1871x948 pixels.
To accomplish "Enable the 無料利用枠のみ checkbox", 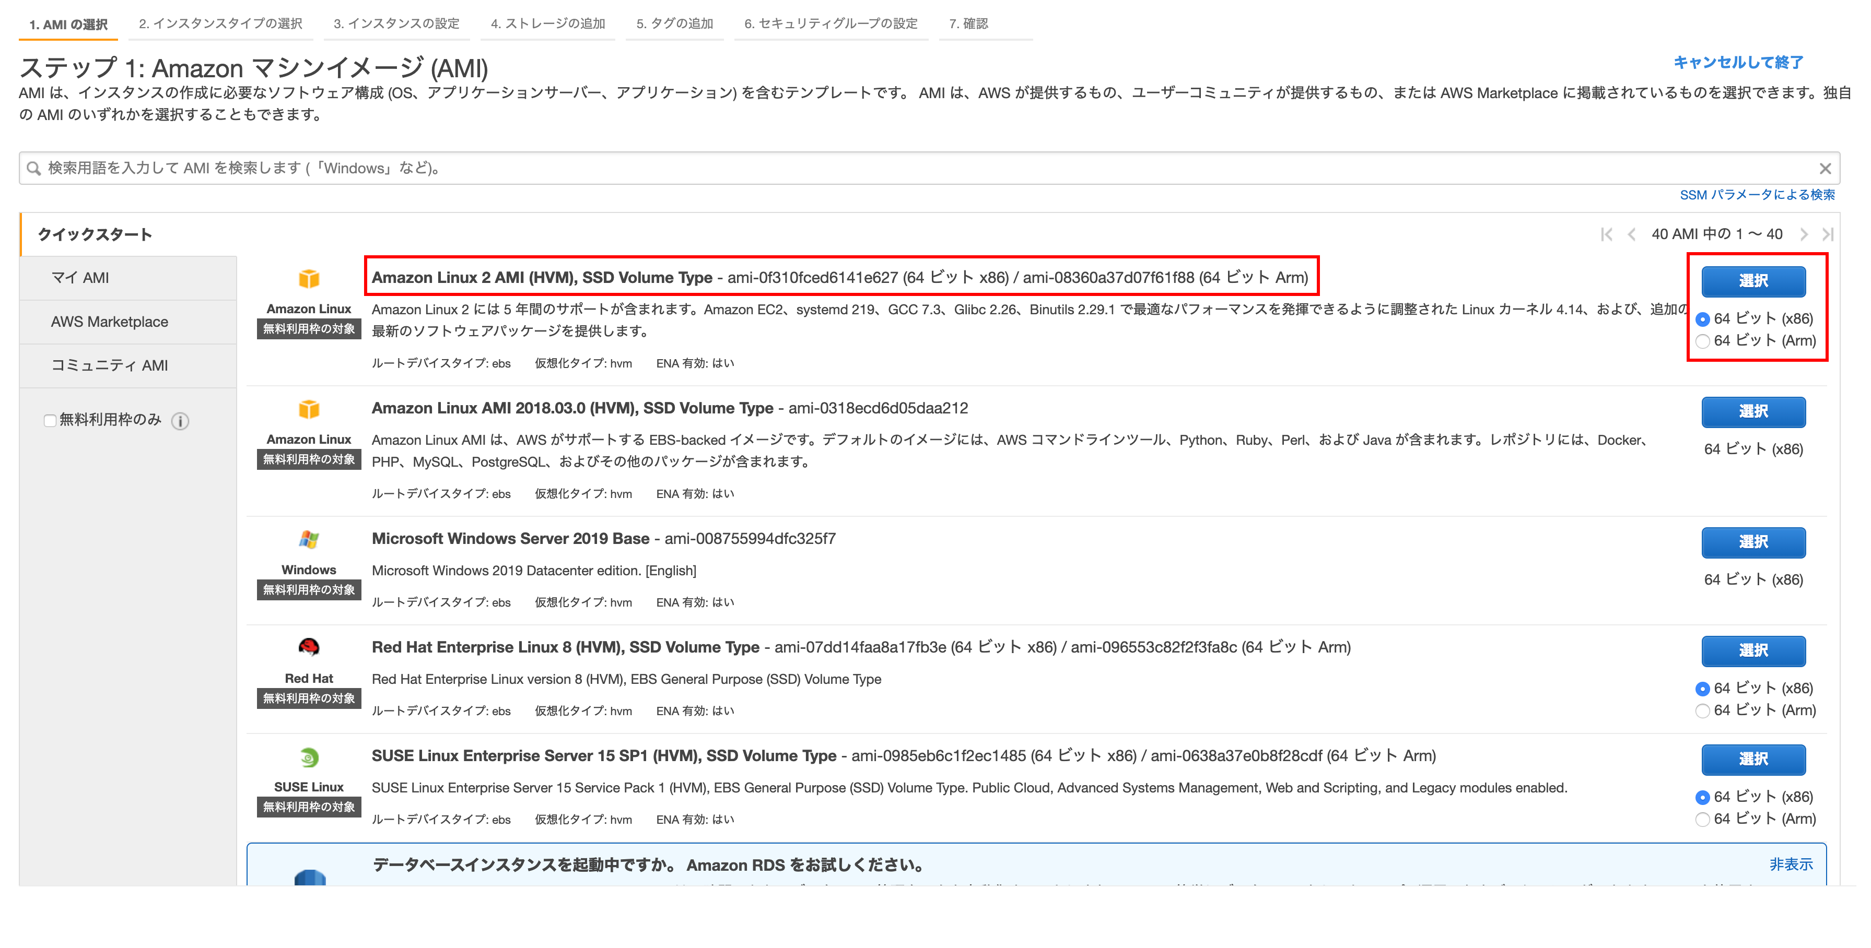I will [x=50, y=420].
